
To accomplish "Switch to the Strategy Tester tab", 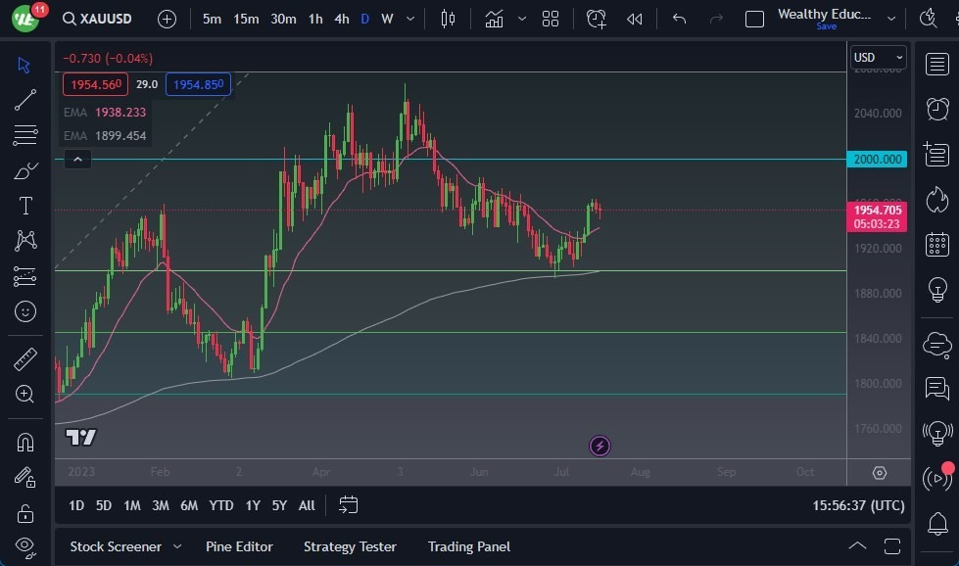I will click(x=350, y=546).
